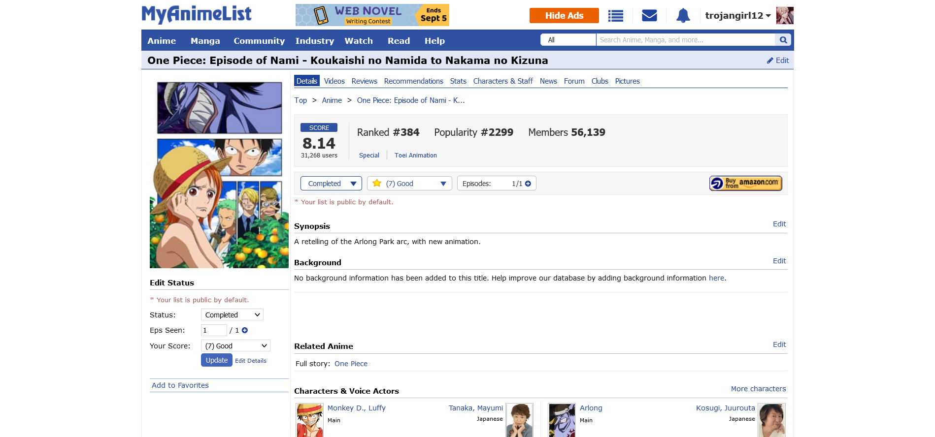
Task: Switch to the Forum tab
Action: point(574,81)
